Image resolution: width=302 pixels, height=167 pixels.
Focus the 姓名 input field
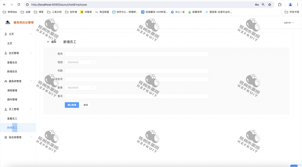(x=137, y=54)
